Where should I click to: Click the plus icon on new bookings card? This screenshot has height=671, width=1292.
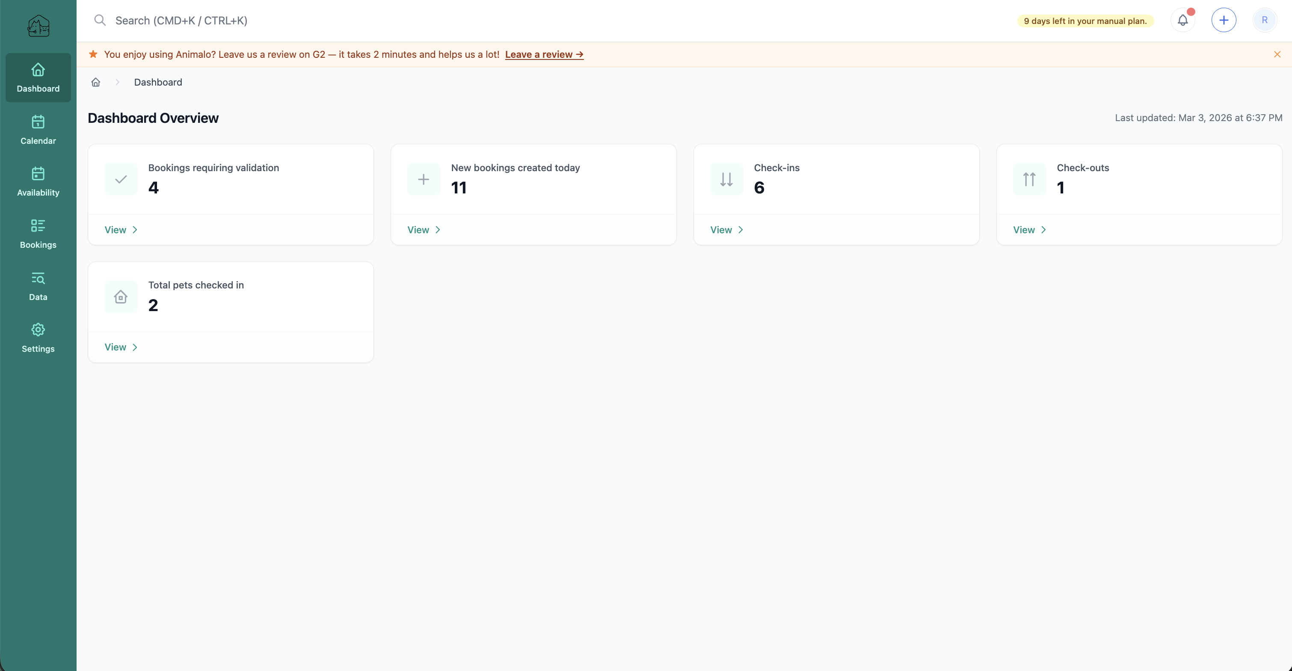424,179
